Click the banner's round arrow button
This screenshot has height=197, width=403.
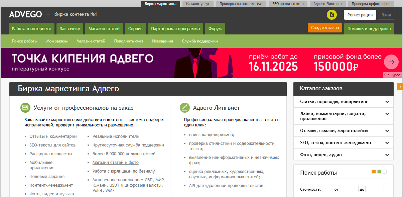click(x=391, y=62)
